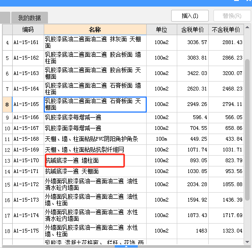Select code cell A1-15-163

tap(28, 74)
